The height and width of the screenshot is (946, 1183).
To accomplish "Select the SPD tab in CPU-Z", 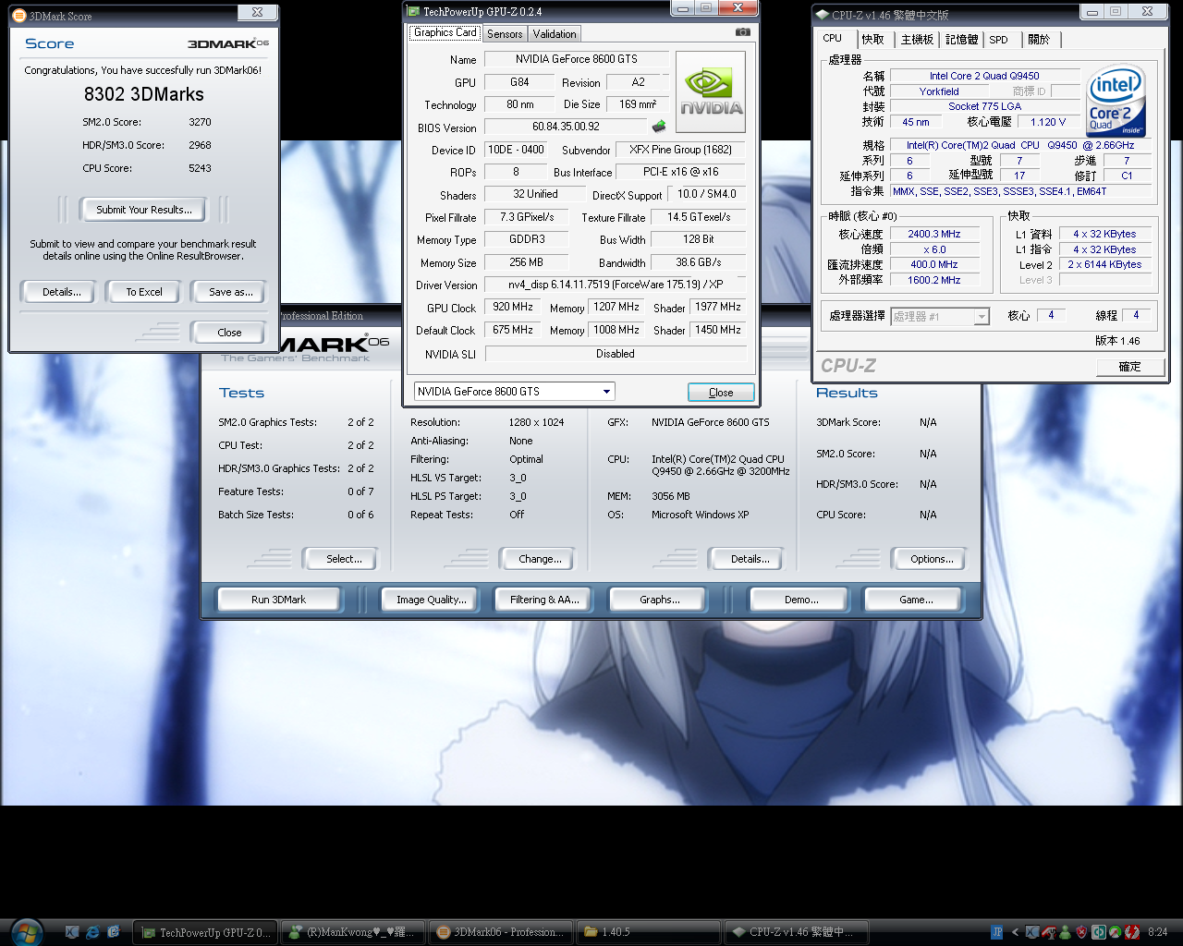I will 998,40.
